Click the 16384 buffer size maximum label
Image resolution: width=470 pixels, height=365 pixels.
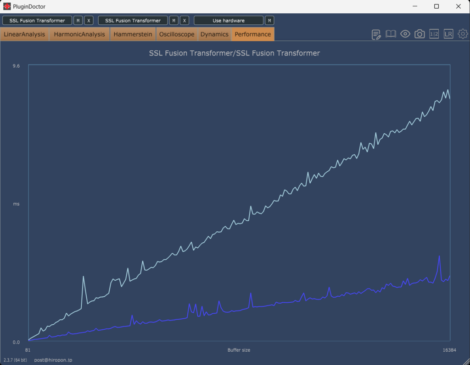click(449, 350)
